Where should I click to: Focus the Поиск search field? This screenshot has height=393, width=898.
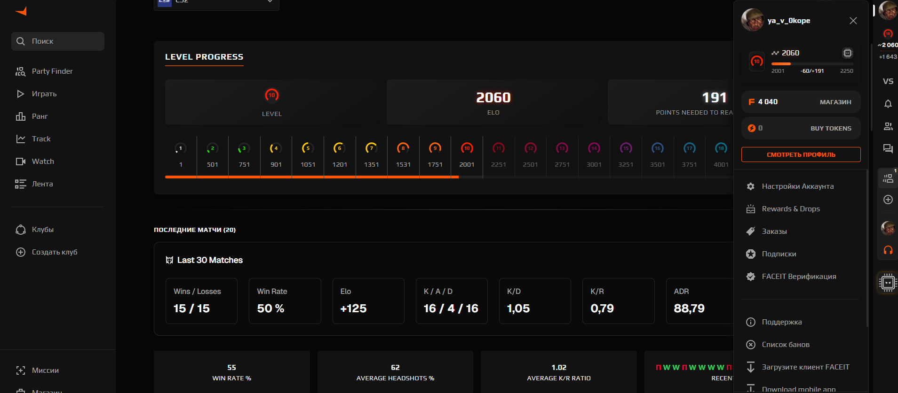coord(58,41)
